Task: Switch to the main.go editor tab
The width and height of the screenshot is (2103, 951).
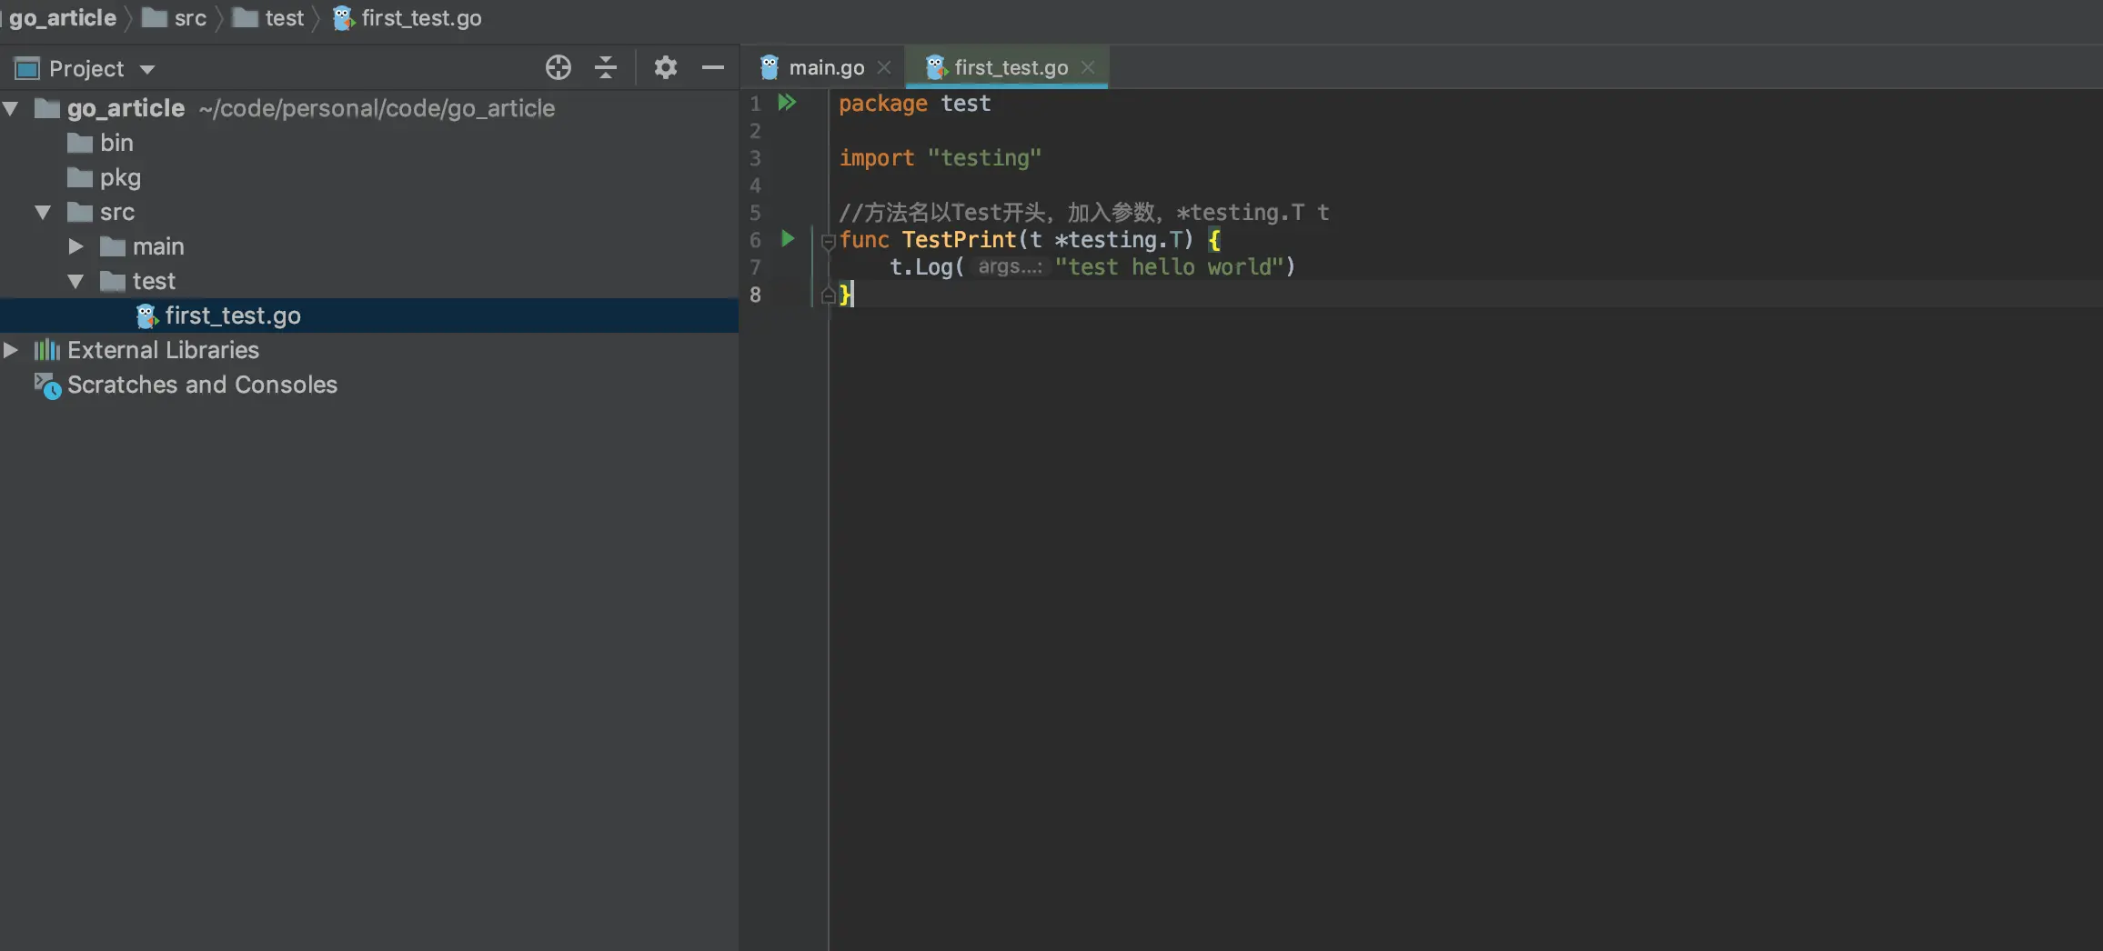Action: point(826,68)
